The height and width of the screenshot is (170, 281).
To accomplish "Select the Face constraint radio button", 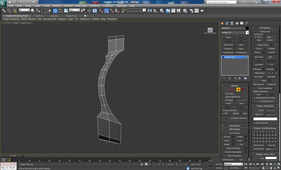I will tap(255, 40).
